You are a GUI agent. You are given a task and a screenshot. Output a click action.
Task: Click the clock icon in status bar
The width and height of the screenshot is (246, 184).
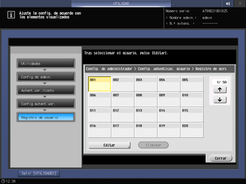3,181
